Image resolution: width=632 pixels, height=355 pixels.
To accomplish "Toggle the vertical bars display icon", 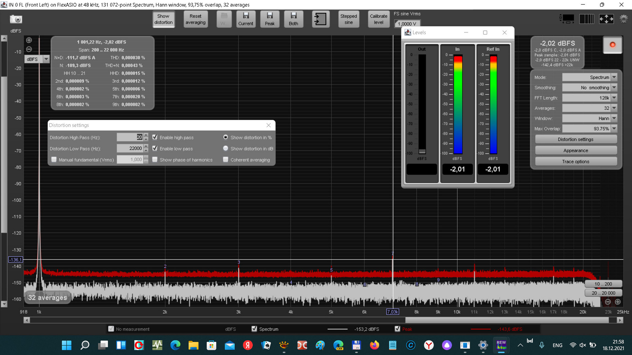I will [587, 19].
